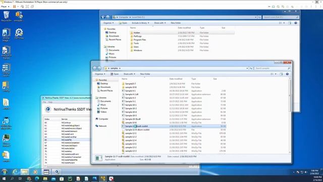Click Videos library in samples window
This screenshot has height=182, width=323.
[x=103, y=112]
